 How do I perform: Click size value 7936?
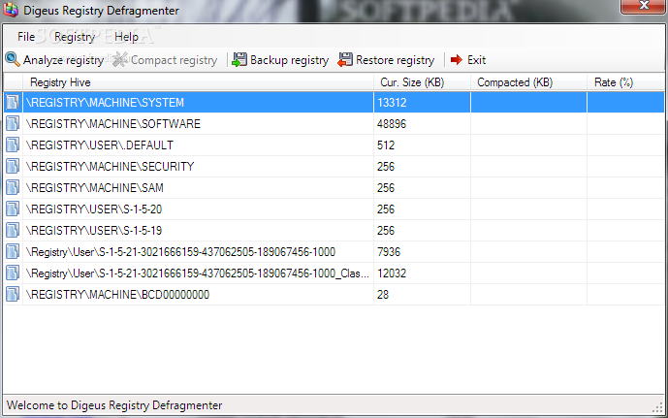(389, 252)
